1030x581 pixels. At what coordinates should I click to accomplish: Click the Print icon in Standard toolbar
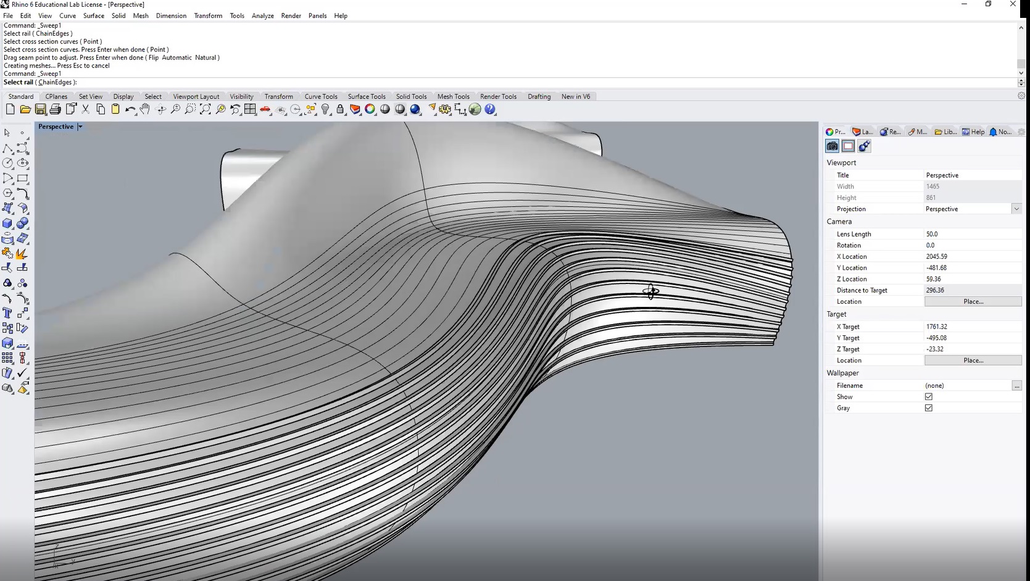(x=56, y=109)
